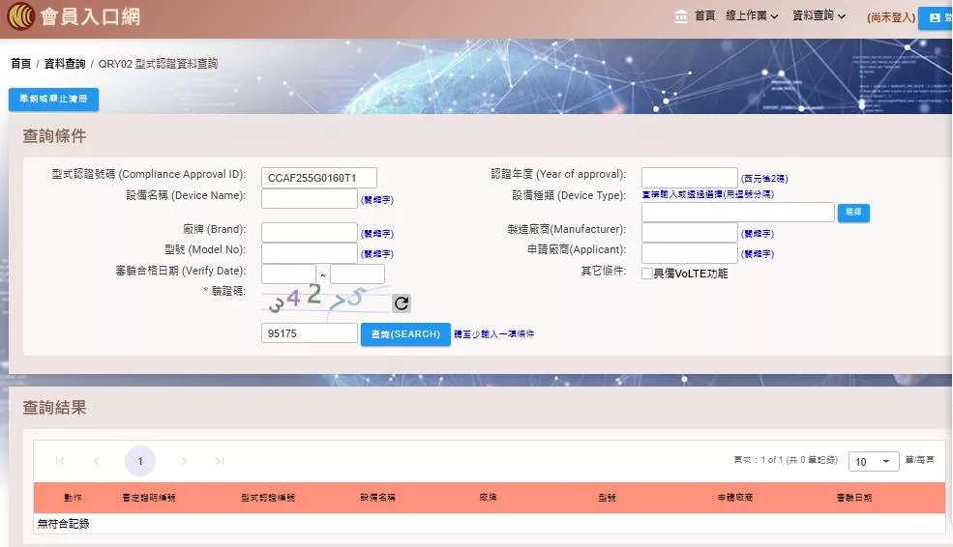Select page 1 in the paginator
This screenshot has width=953, height=547.
tap(140, 462)
